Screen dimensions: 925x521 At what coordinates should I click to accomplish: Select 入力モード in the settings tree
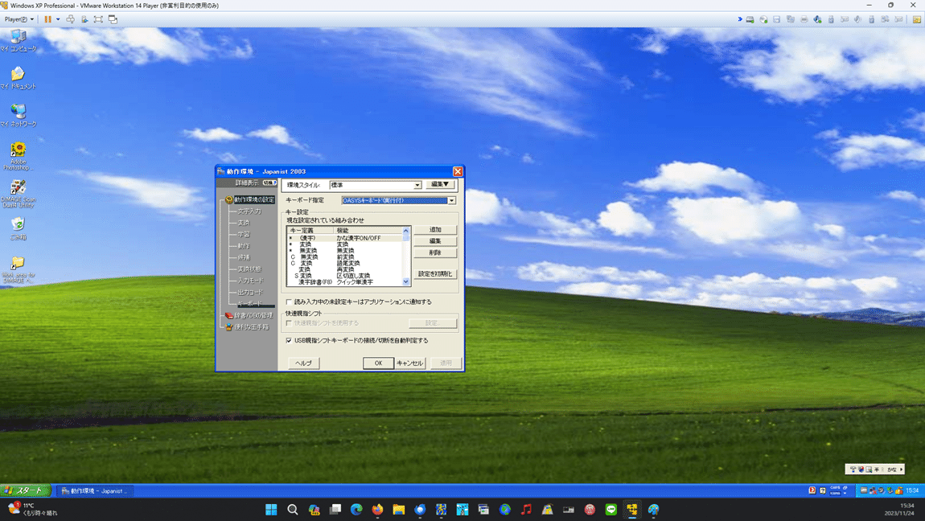250,281
